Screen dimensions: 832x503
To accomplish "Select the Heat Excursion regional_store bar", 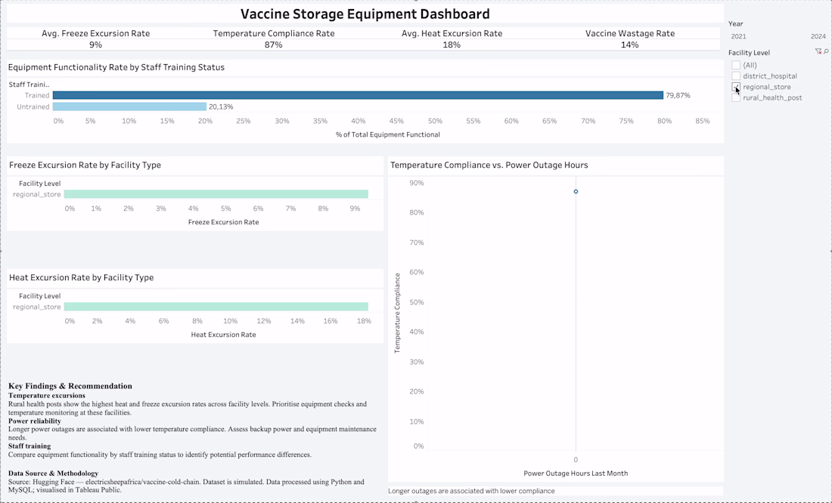I will click(216, 307).
